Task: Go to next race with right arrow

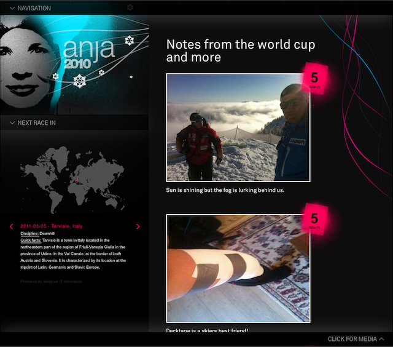Action: coord(138,226)
